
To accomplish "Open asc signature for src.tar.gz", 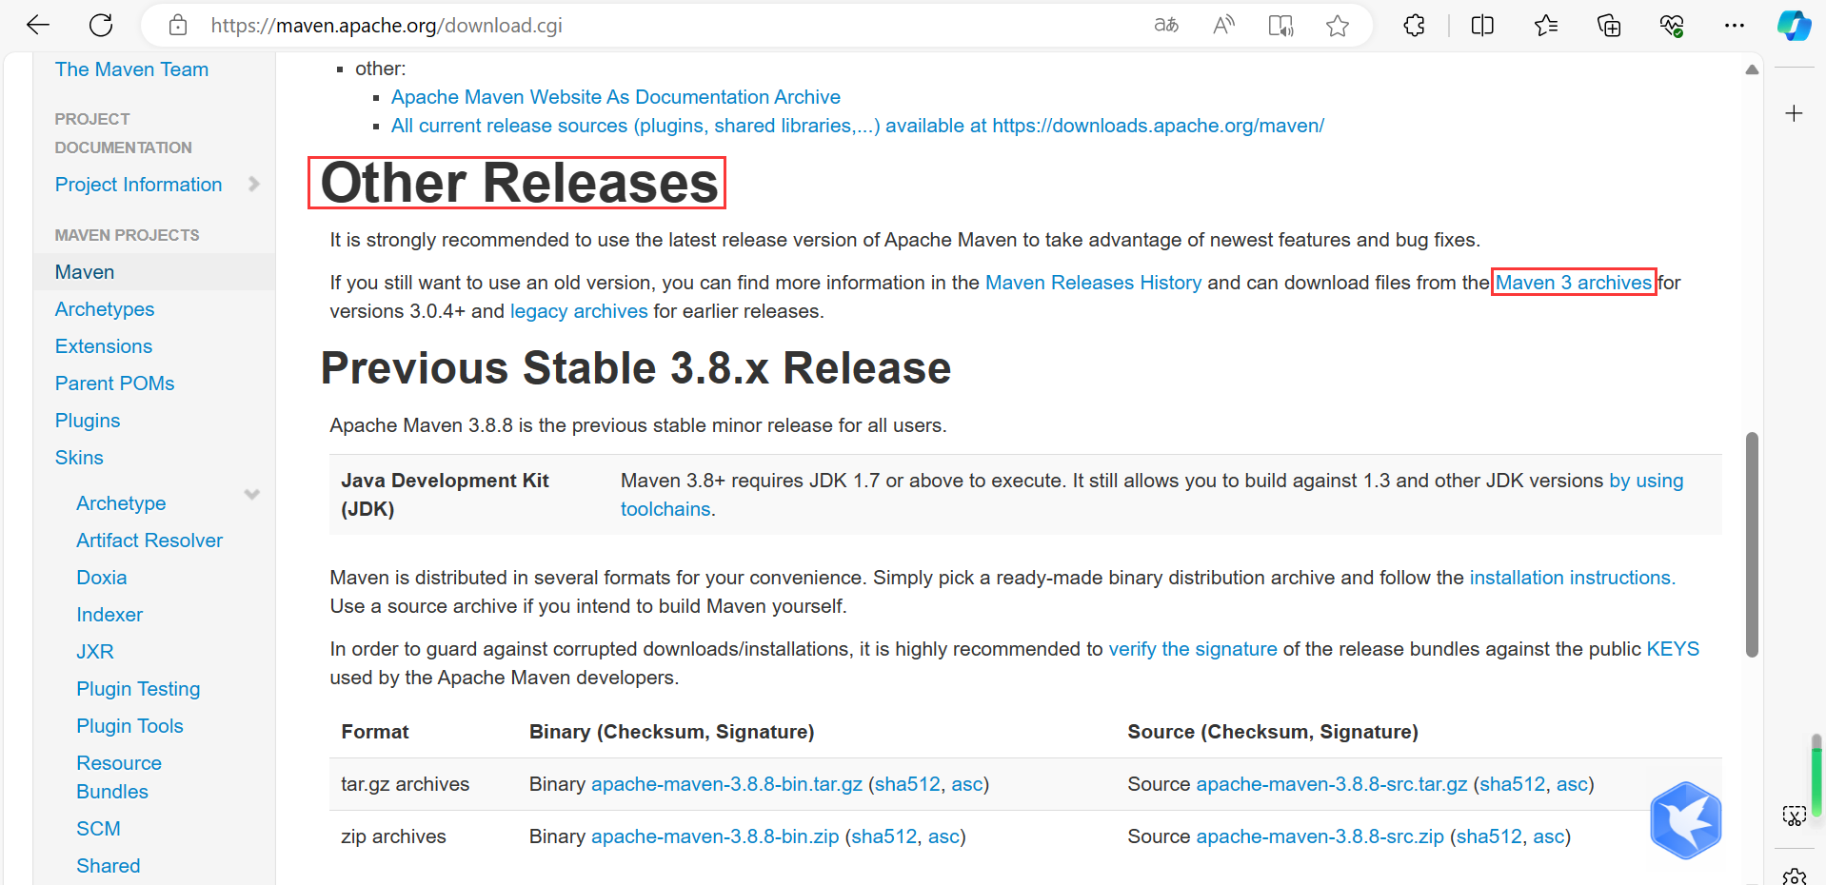I will point(1573,784).
